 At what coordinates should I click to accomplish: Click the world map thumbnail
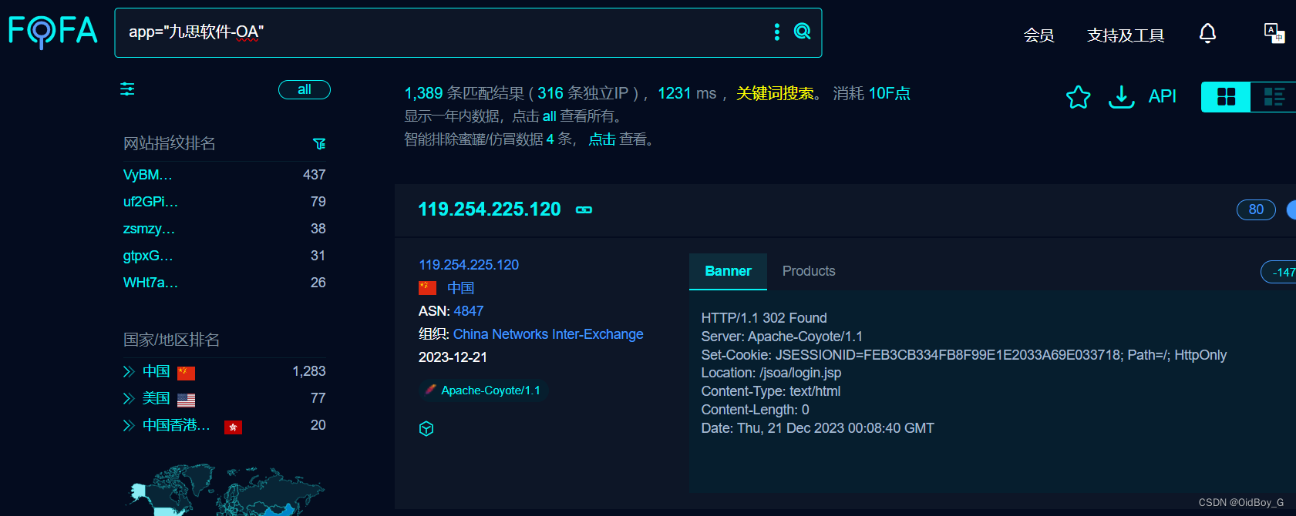point(226,489)
